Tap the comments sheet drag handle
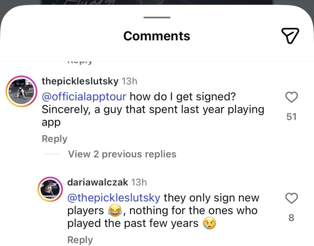The image size is (314, 246). (x=157, y=17)
